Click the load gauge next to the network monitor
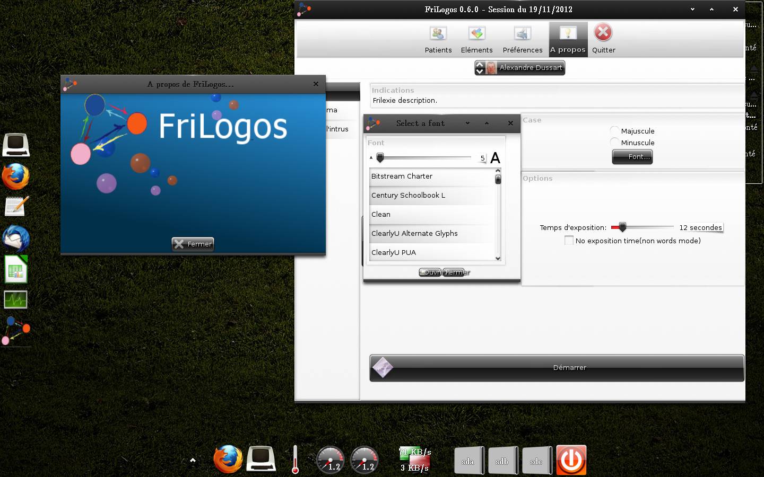The image size is (764, 477). [364, 459]
